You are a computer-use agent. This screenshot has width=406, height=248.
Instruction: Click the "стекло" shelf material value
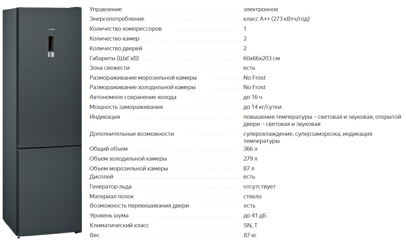[x=252, y=197]
